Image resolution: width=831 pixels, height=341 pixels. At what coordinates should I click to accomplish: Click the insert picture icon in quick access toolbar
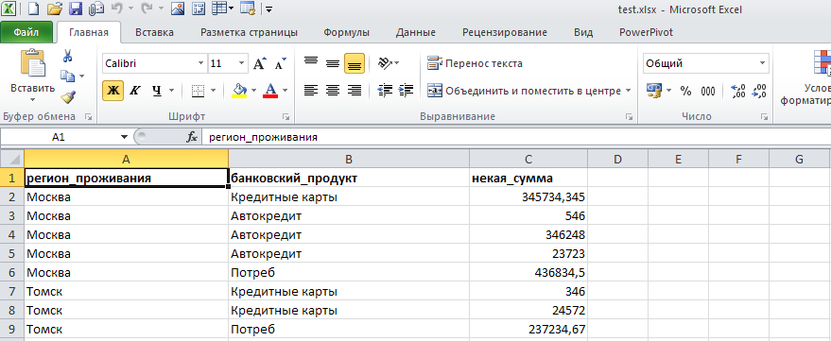(x=178, y=9)
